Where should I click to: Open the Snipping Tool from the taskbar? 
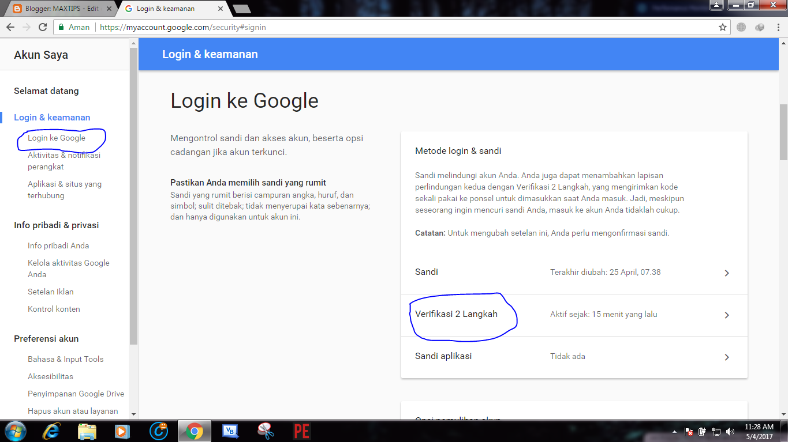point(265,430)
